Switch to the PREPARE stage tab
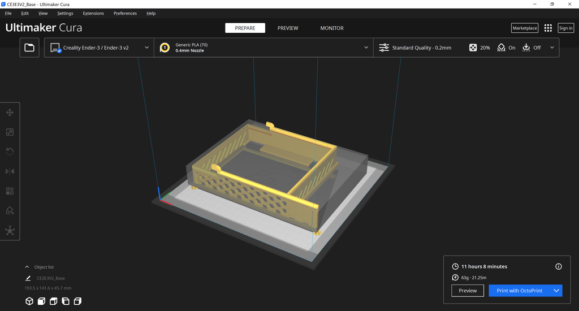 coord(245,28)
